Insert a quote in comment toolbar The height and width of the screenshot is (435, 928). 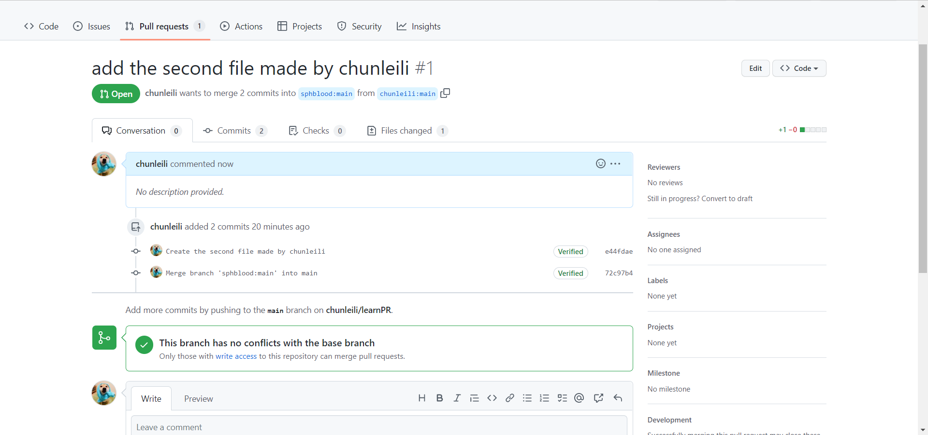click(474, 398)
